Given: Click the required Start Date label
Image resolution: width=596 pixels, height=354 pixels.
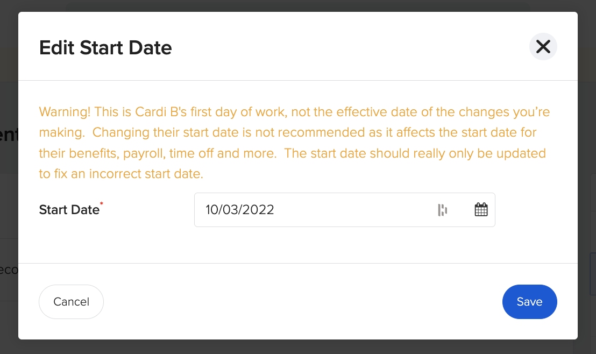Looking at the screenshot, I should pyautogui.click(x=70, y=210).
